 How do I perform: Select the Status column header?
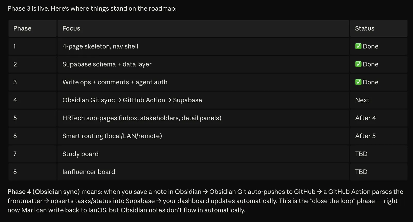379,28
